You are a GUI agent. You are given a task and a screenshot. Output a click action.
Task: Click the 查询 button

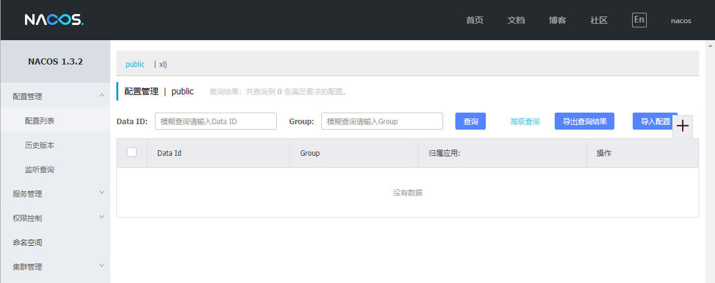471,122
